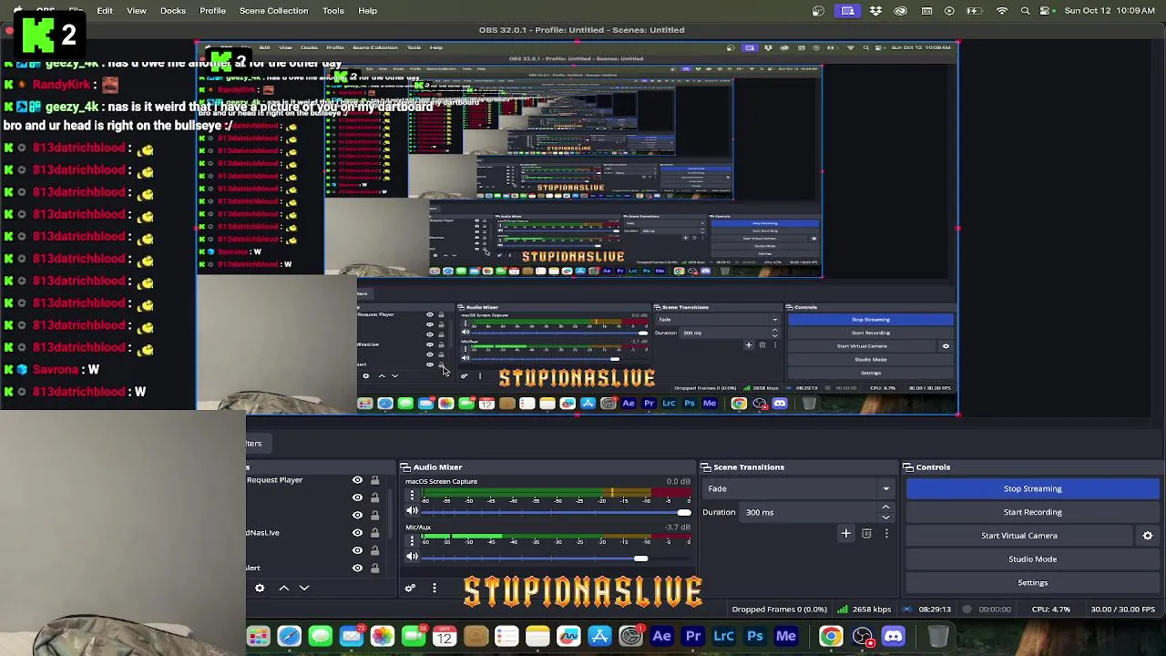Open the Docks menu
1166x656 pixels.
(x=173, y=11)
